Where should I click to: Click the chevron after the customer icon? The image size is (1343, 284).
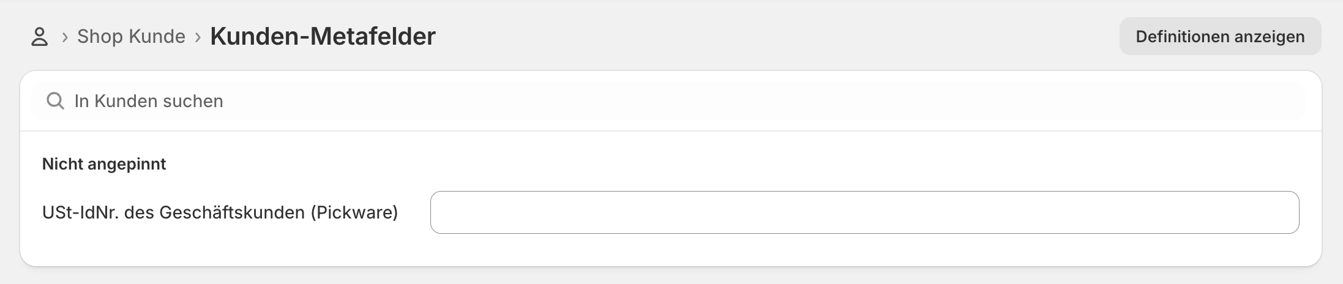point(65,37)
